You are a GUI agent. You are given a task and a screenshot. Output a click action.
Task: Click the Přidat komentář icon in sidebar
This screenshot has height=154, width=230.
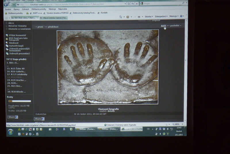tap(7, 35)
